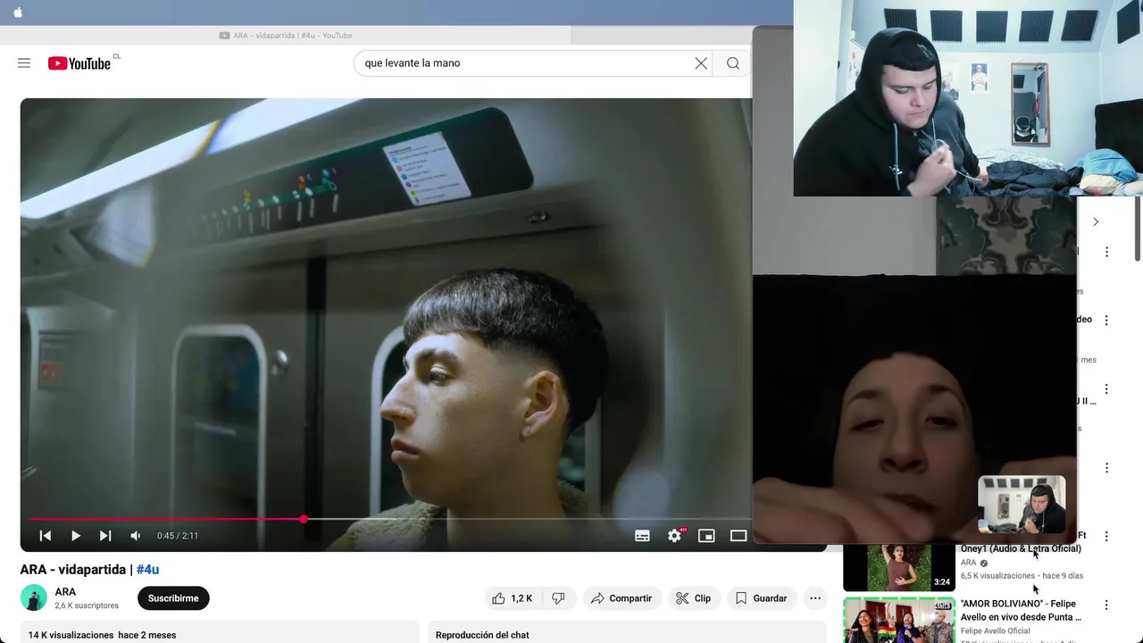Click ARA channel name in sidebar suggestion

pyautogui.click(x=969, y=563)
